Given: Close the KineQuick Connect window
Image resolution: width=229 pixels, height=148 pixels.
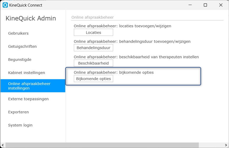Looking at the screenshot, I should (x=221, y=5).
